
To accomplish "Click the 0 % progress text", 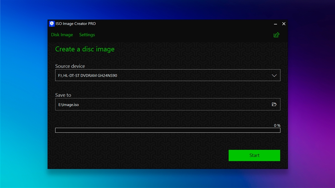I will pos(277,125).
